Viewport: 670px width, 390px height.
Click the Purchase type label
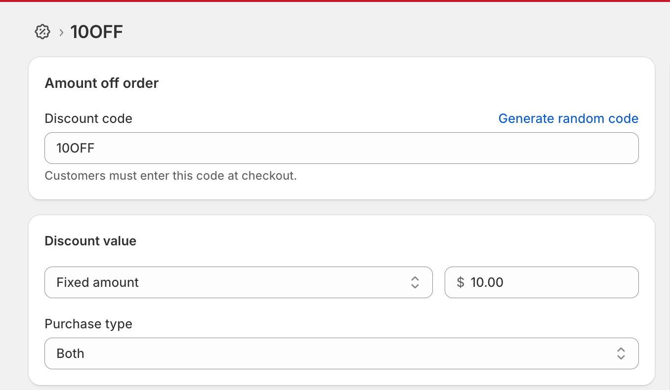88,324
